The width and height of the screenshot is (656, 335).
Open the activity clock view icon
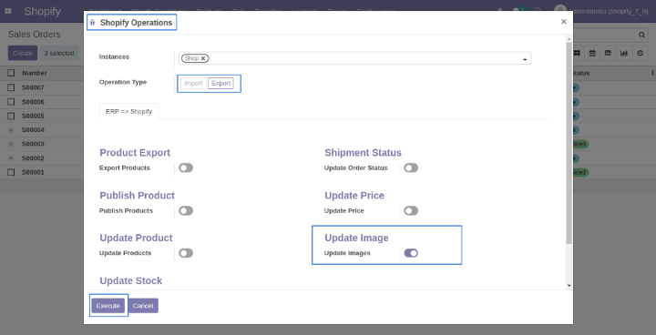(641, 53)
